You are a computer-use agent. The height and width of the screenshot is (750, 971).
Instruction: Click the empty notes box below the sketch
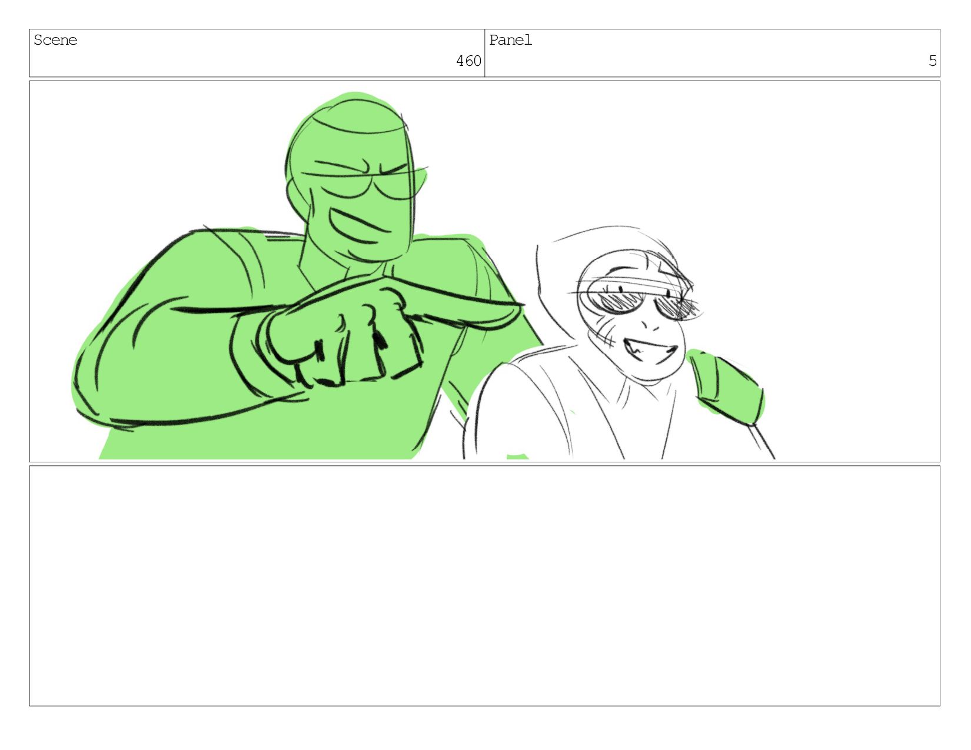coord(484,586)
